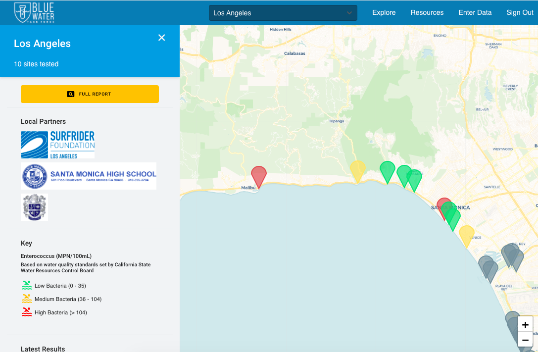
Task: Click the Low Bacteria swimmer icon
Action: coord(26,286)
